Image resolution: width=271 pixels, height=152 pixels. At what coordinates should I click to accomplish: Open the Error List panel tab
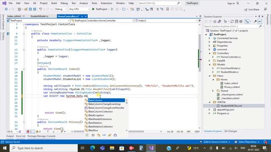click(20, 136)
